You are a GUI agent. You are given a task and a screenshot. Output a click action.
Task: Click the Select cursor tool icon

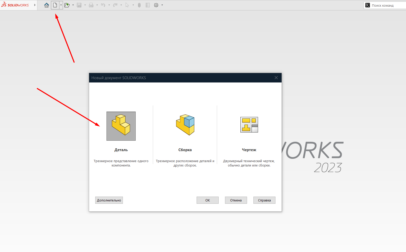[127, 5]
